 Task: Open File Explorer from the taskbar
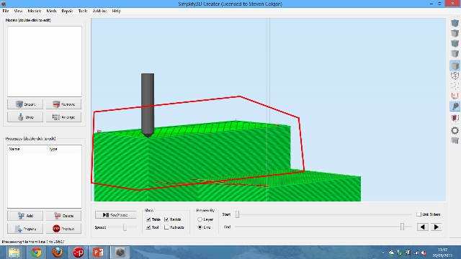click(x=14, y=253)
